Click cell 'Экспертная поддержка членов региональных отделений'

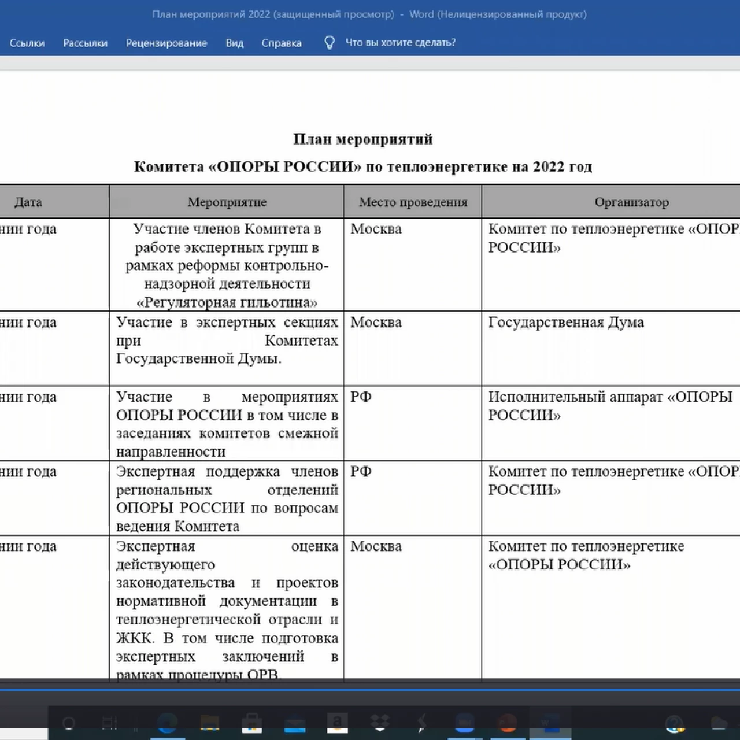(x=227, y=498)
